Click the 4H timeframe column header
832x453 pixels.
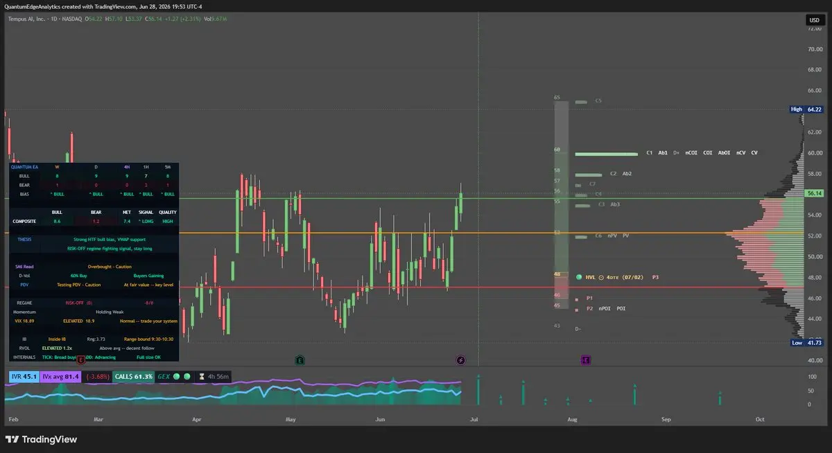[125, 166]
